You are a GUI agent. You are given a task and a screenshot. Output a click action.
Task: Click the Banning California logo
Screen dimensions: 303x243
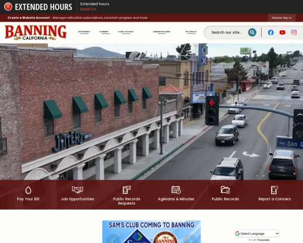(x=35, y=32)
